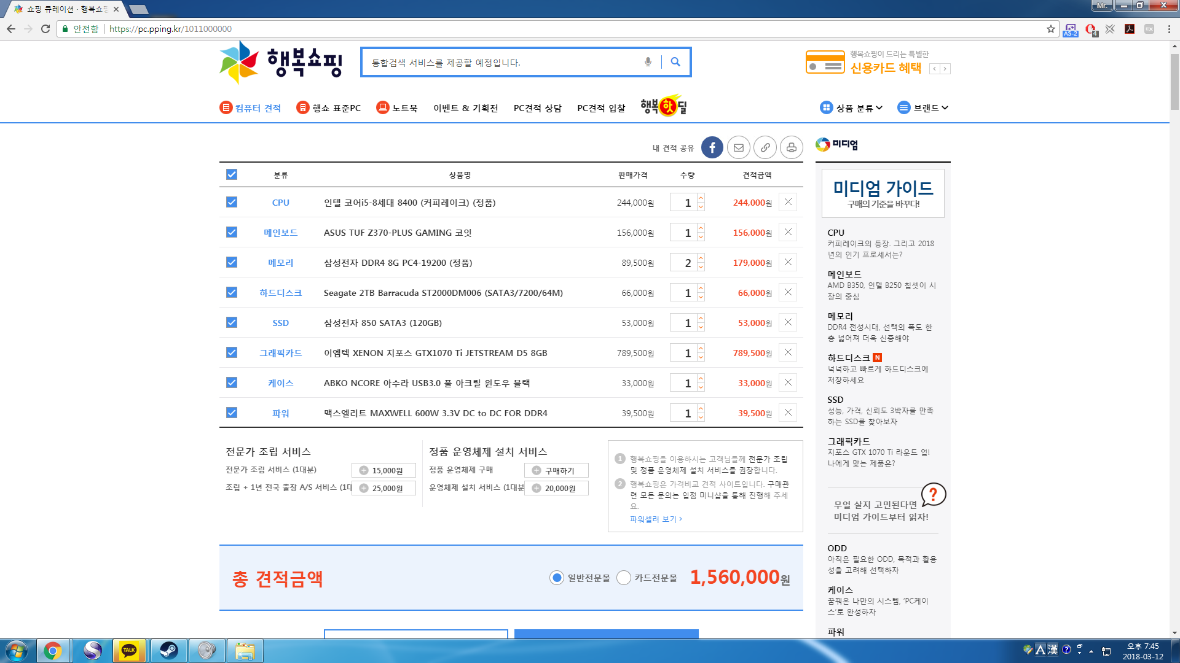
Task: Show next credit card banner arrow
Action: [x=945, y=69]
